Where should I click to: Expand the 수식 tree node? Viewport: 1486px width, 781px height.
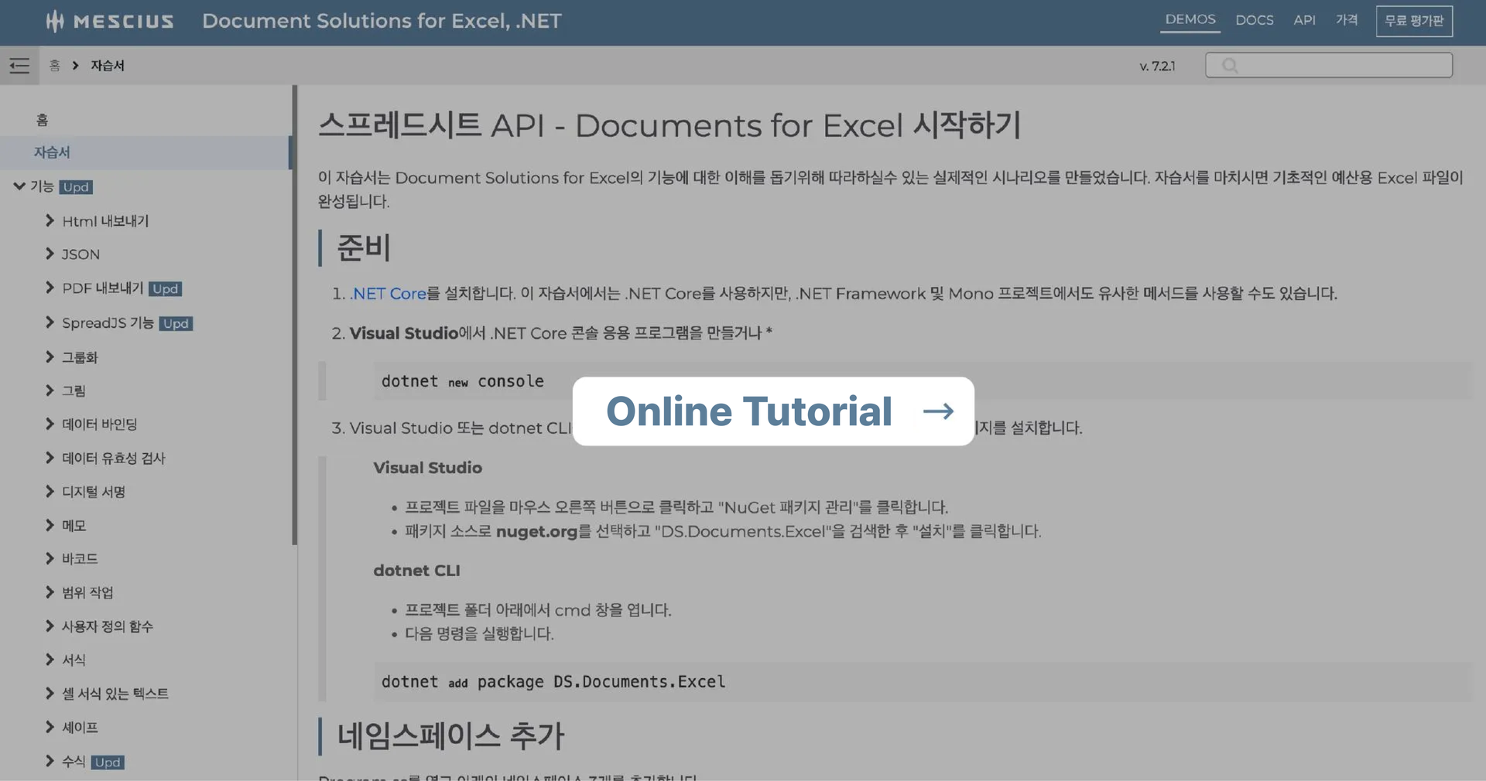[50, 761]
